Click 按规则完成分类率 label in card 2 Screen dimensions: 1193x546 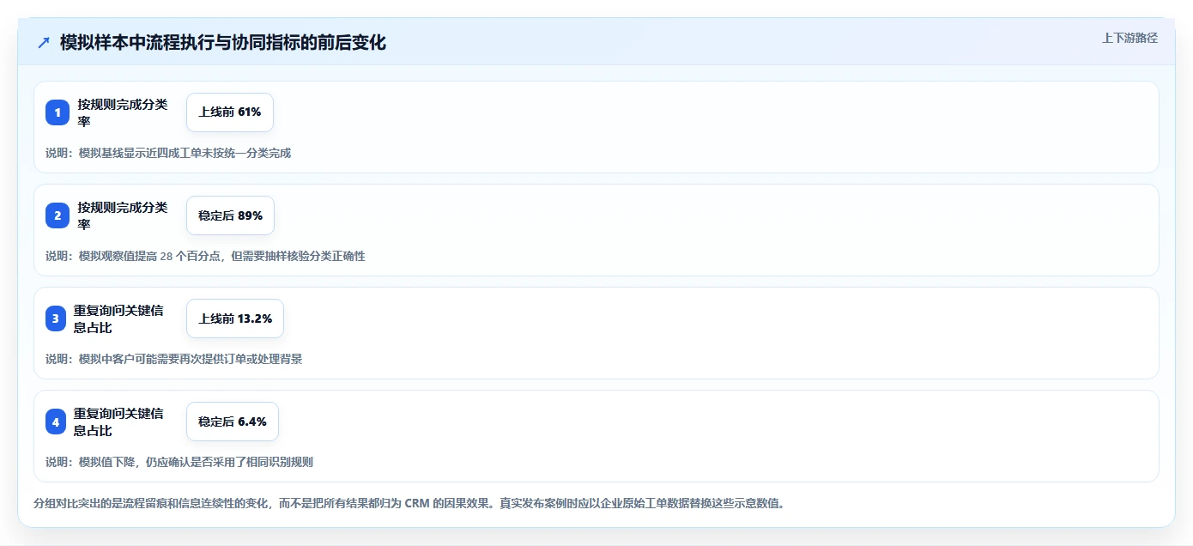click(123, 215)
